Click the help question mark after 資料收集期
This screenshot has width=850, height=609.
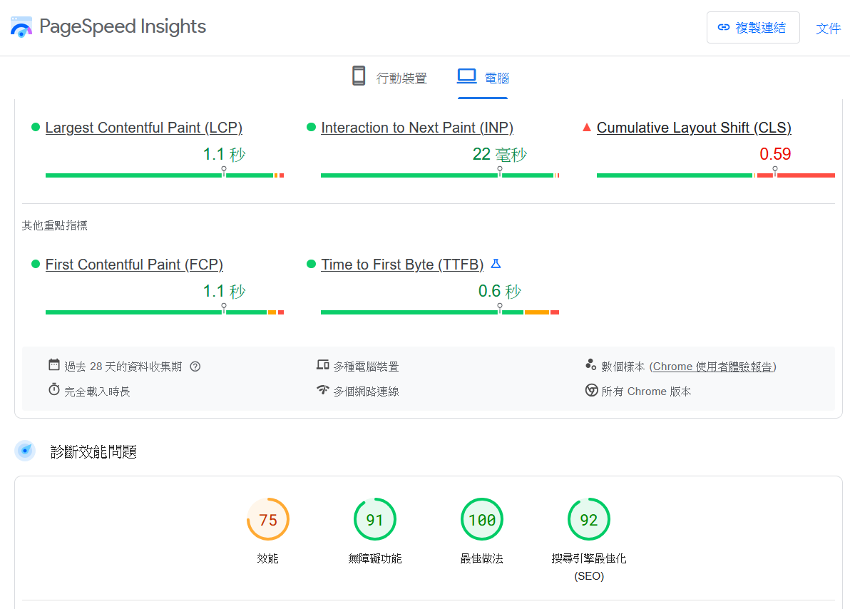point(195,367)
